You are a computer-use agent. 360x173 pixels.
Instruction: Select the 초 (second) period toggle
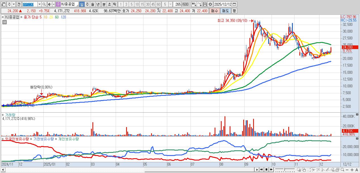click(109, 4)
